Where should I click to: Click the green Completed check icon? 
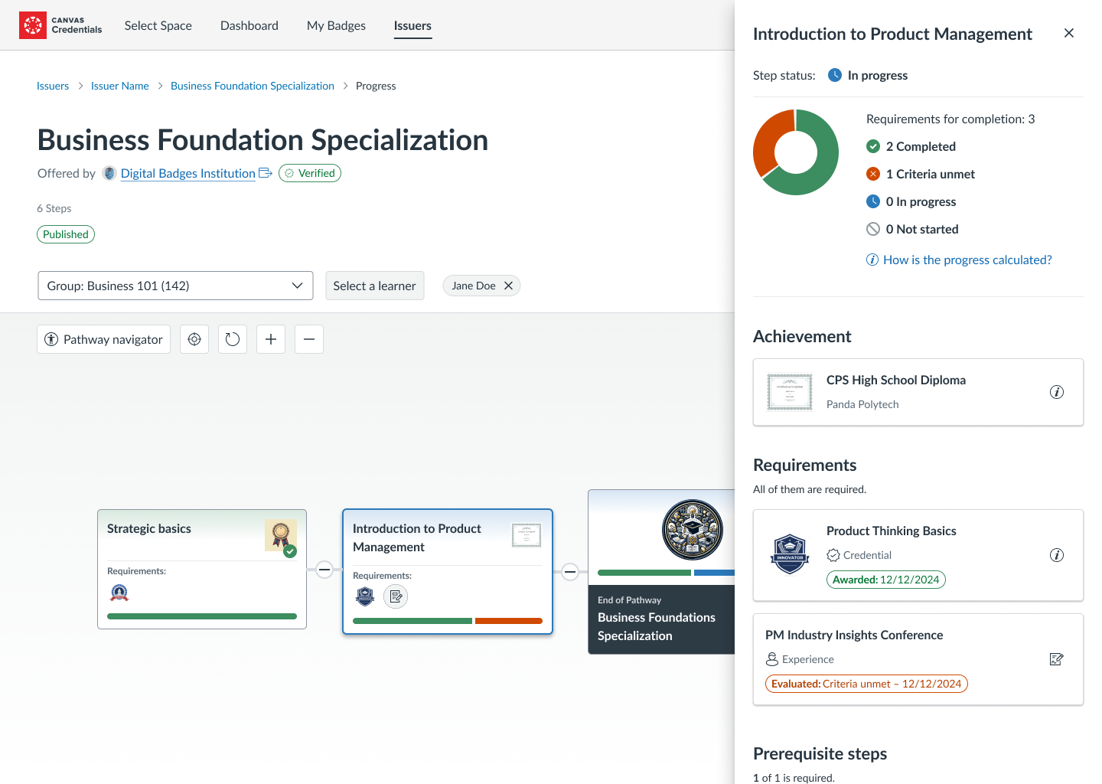click(873, 146)
